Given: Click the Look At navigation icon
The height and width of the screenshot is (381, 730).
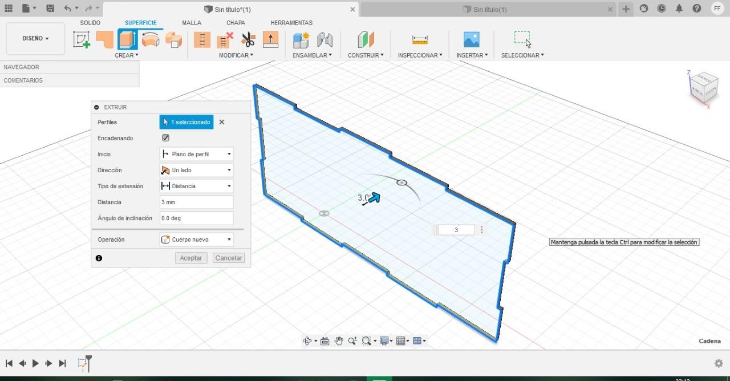Looking at the screenshot, I should tap(325, 341).
